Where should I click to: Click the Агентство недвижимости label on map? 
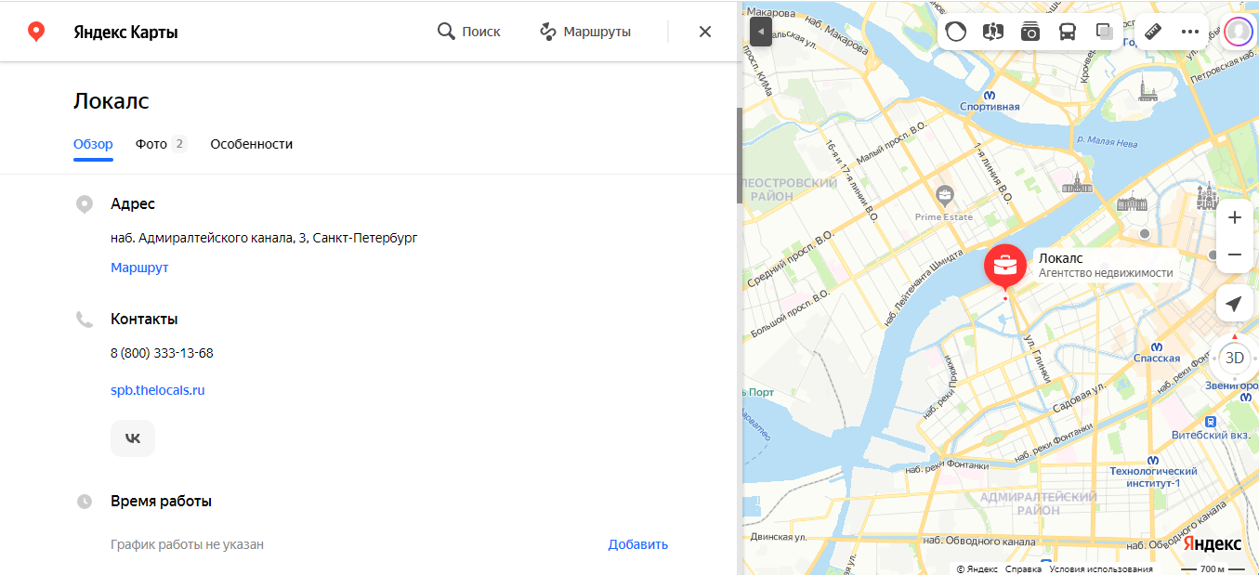point(1106,273)
